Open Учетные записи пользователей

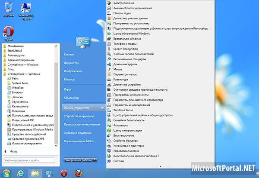(130, 54)
